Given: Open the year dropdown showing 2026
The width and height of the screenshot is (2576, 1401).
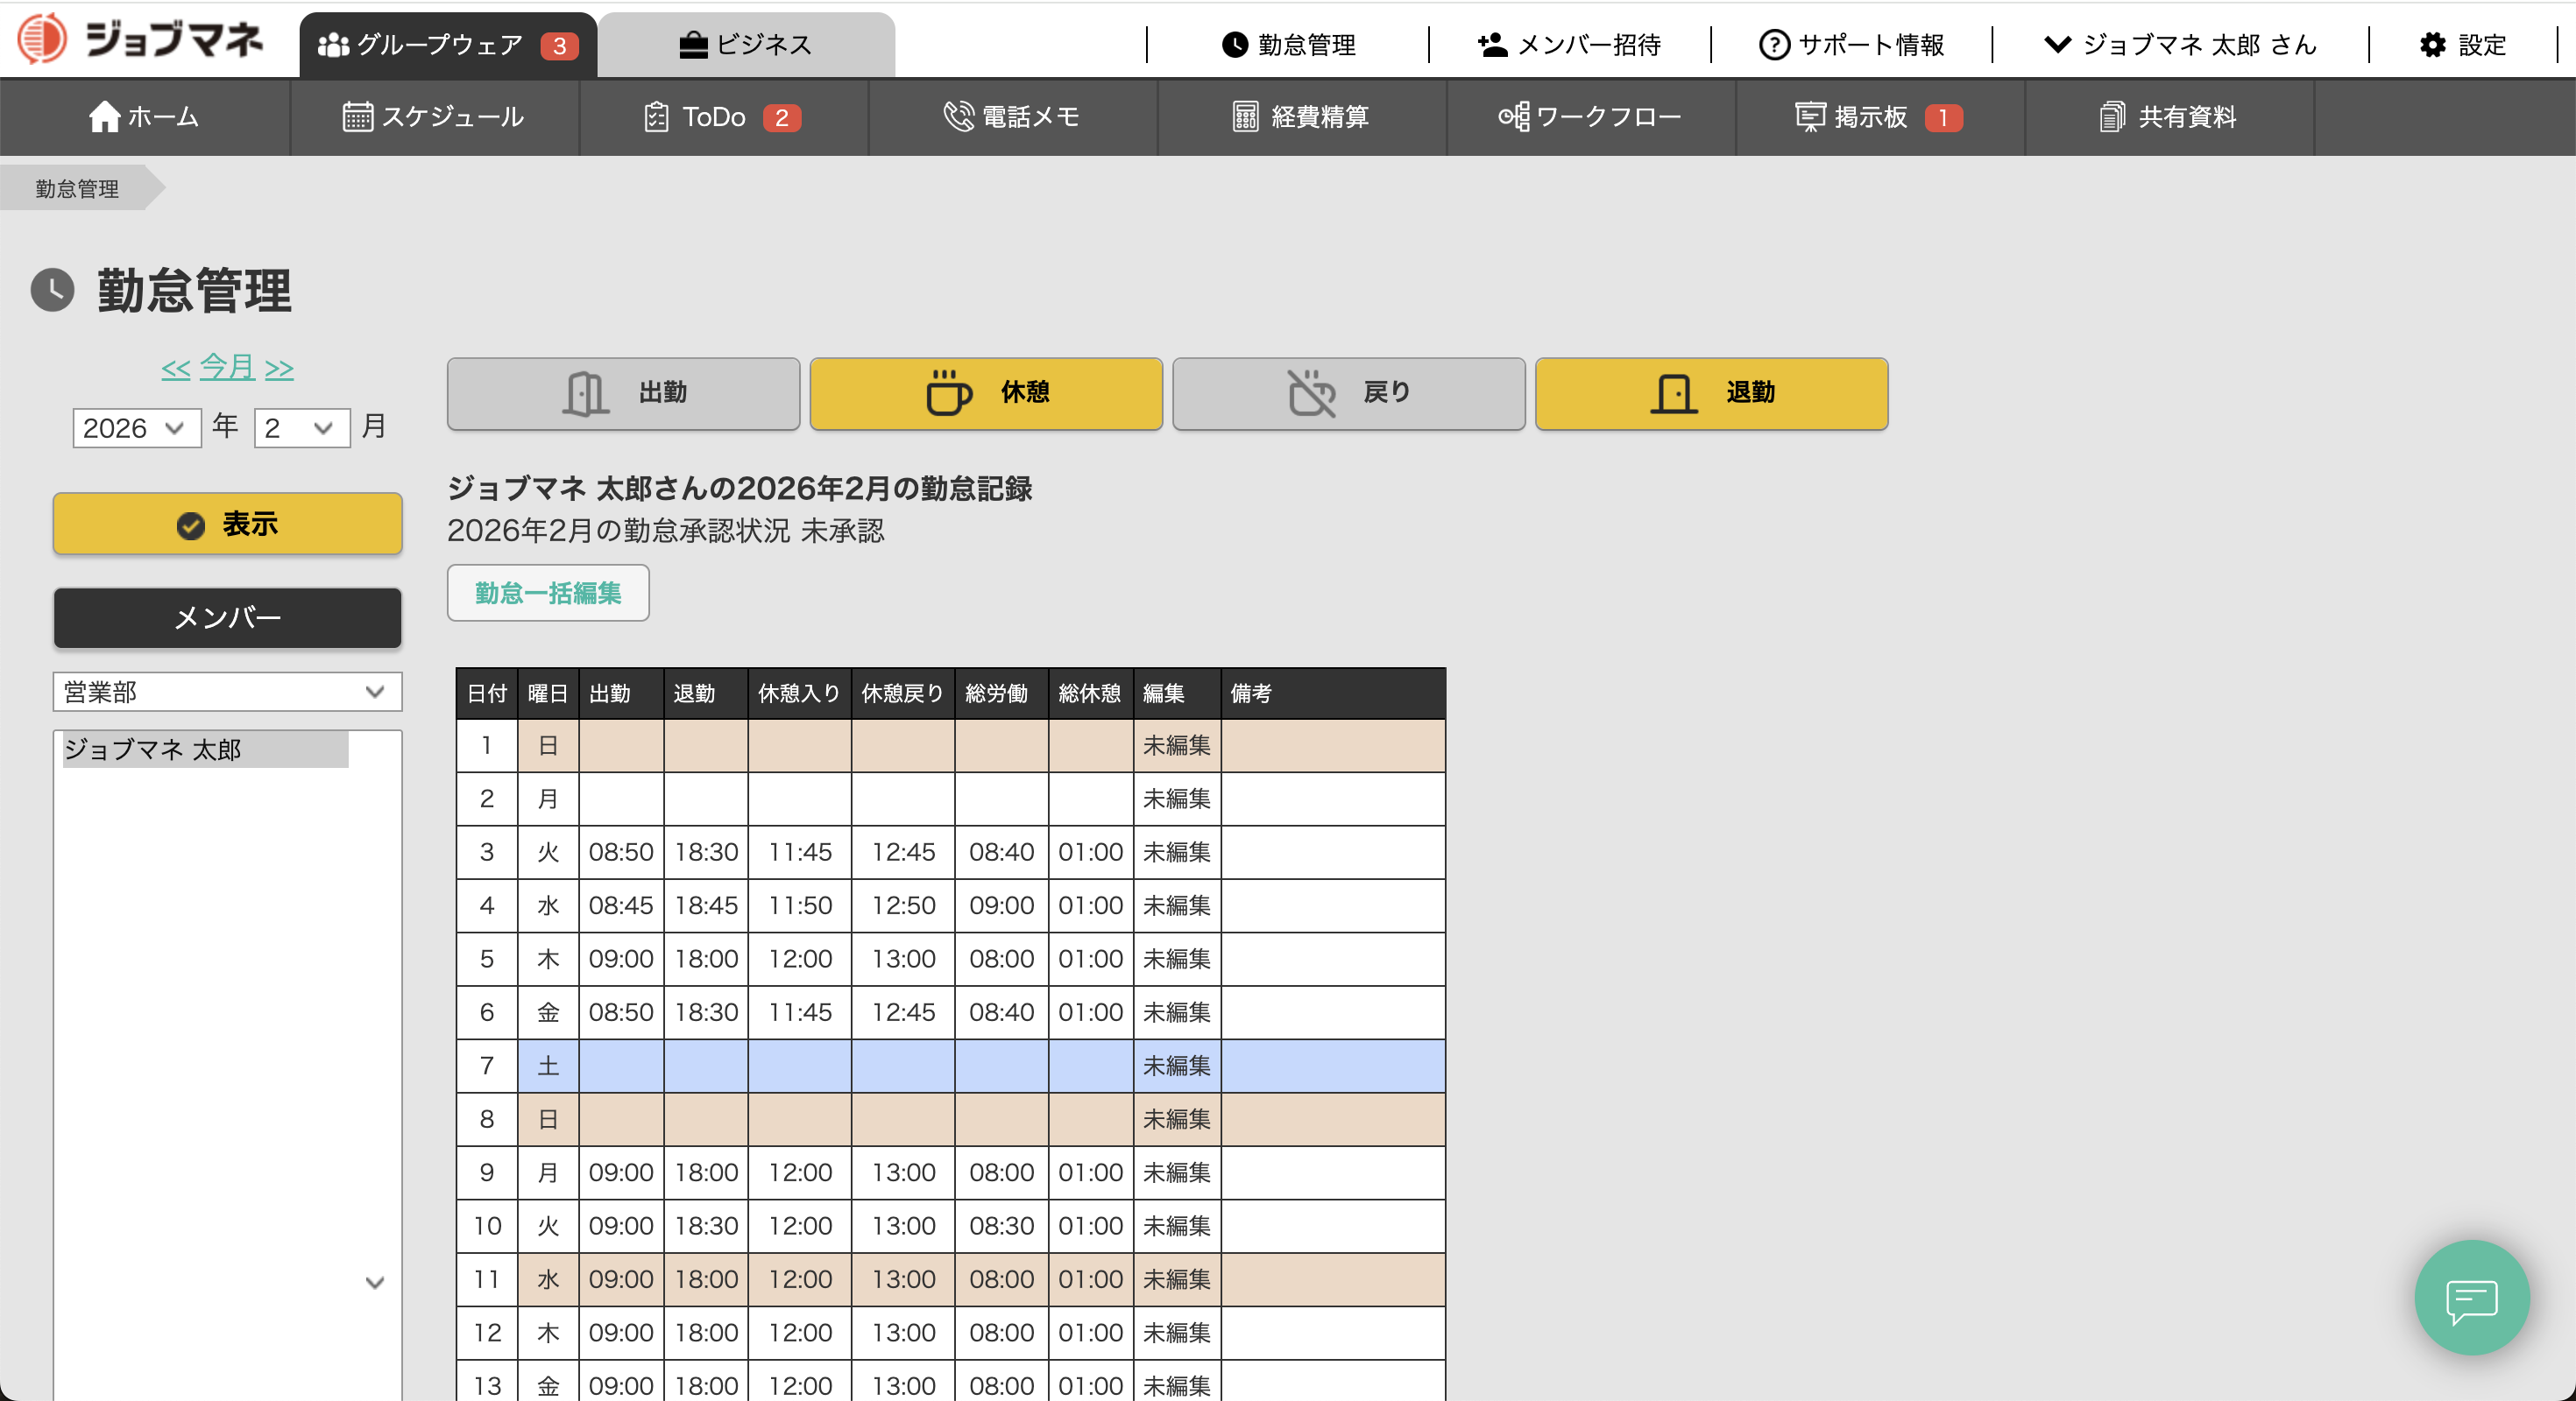Looking at the screenshot, I should [137, 427].
